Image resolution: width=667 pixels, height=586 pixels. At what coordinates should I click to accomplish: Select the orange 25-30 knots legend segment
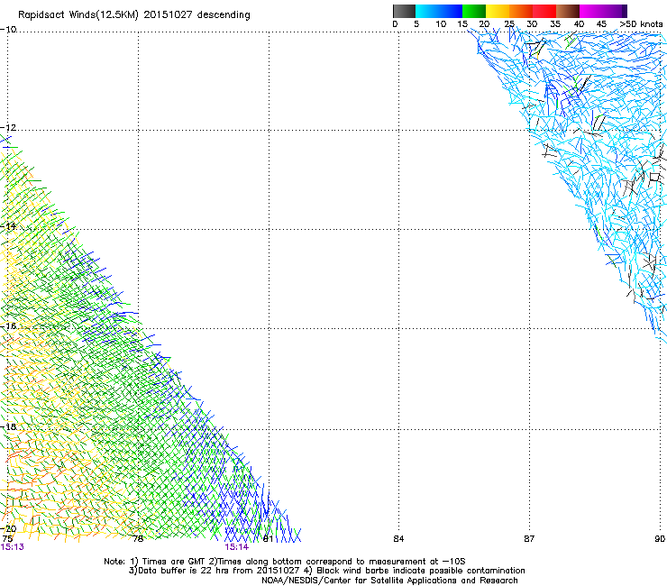click(x=521, y=11)
